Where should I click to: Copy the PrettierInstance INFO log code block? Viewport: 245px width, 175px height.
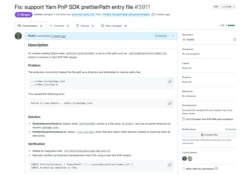point(170,165)
